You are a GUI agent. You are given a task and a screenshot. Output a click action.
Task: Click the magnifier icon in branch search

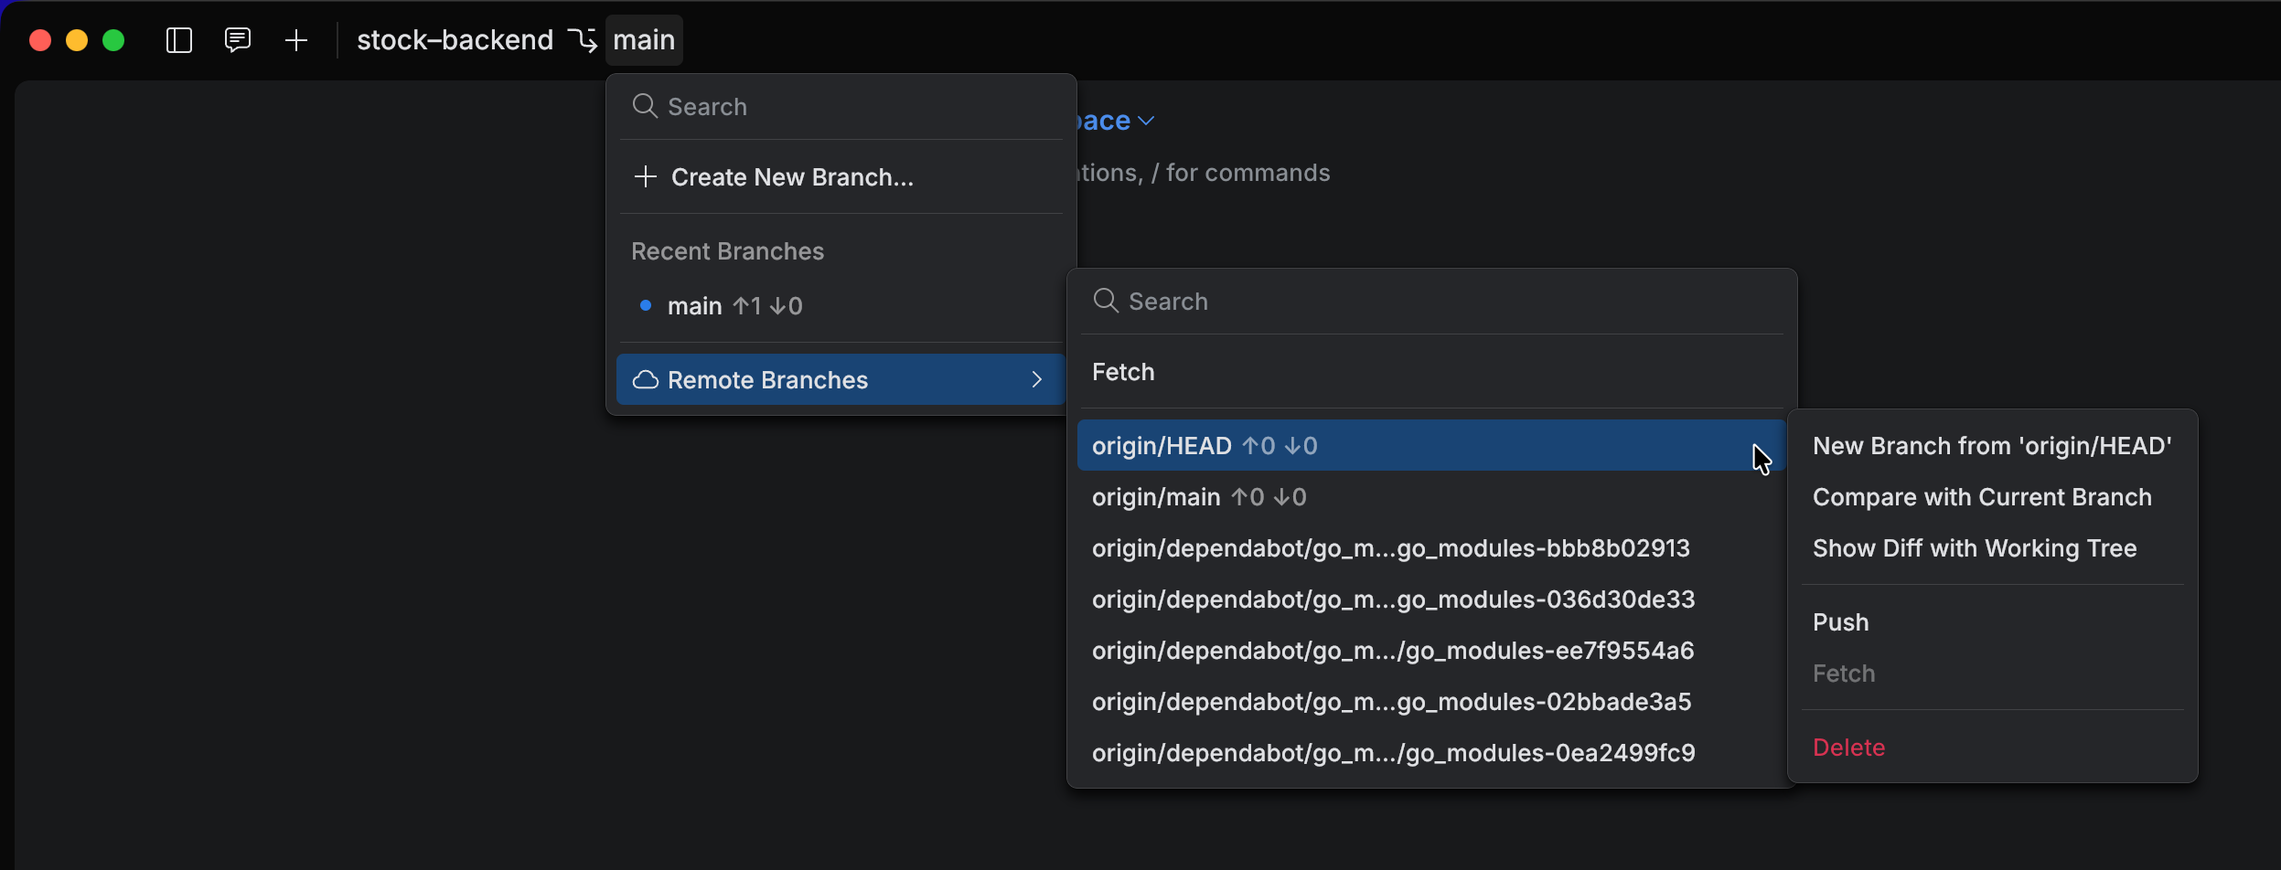click(644, 106)
